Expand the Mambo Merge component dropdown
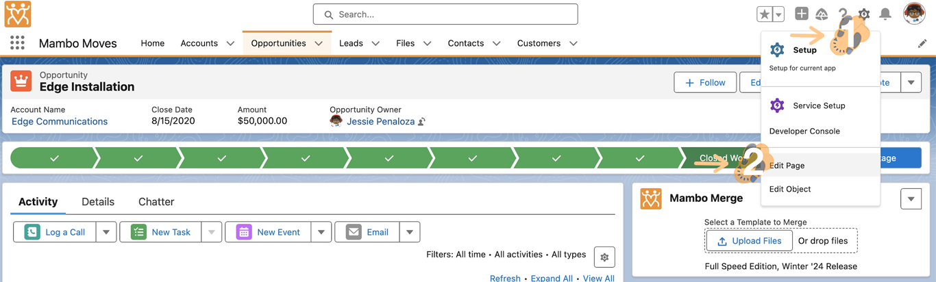The height and width of the screenshot is (282, 936). pyautogui.click(x=911, y=199)
